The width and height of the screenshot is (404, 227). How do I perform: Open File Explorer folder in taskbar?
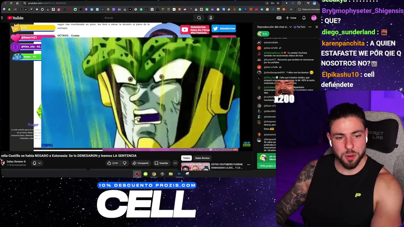tap(170, 174)
